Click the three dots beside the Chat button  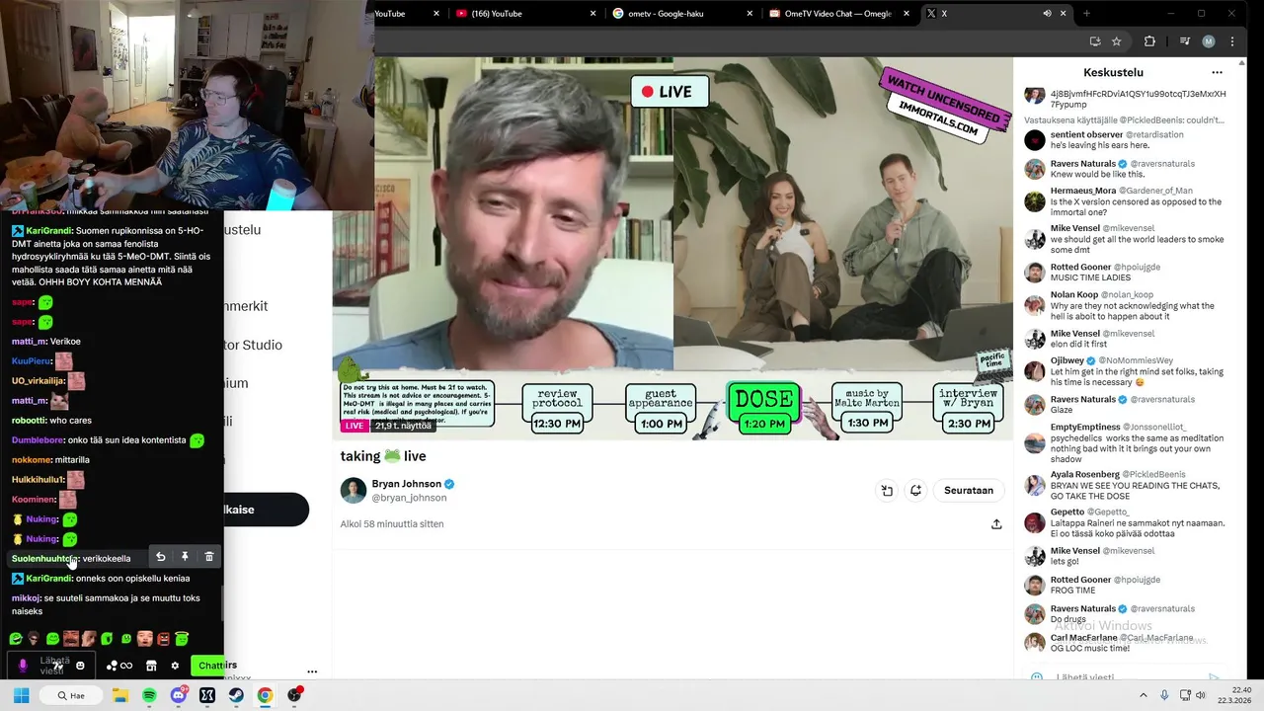click(x=312, y=671)
